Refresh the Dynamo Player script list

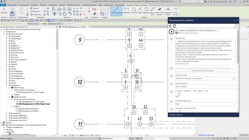[x=174, y=26]
